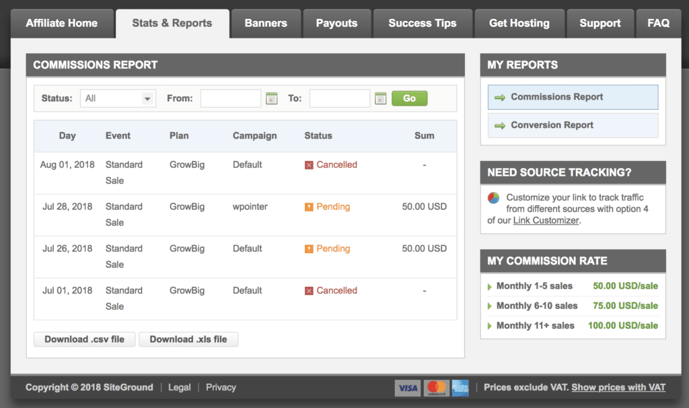Click the green arrow beside Commissions Report
This screenshot has width=689, height=408.
coord(500,97)
